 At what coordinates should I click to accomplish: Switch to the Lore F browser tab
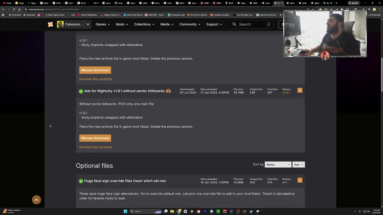pos(267,3)
